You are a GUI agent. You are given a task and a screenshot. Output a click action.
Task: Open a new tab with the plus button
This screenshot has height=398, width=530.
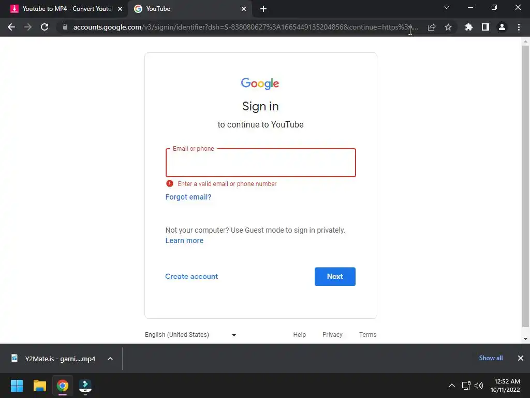pos(263,9)
